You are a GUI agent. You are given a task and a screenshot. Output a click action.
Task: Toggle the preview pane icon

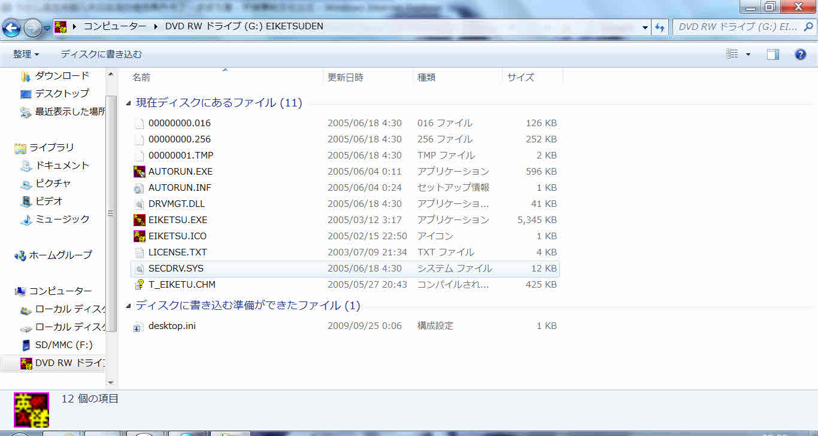pyautogui.click(x=773, y=54)
